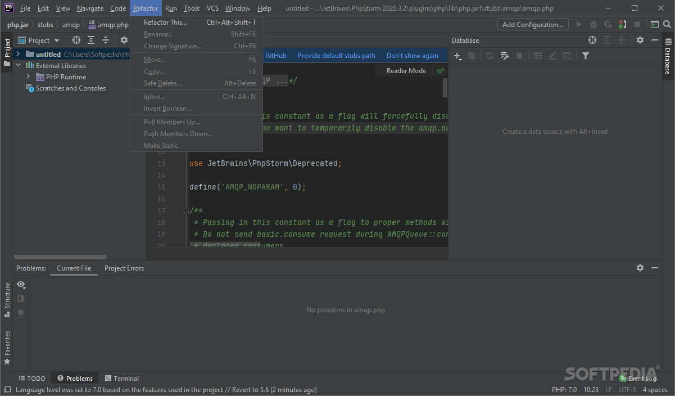Open Database filter funnel icon
This screenshot has height=396, width=675.
586,56
